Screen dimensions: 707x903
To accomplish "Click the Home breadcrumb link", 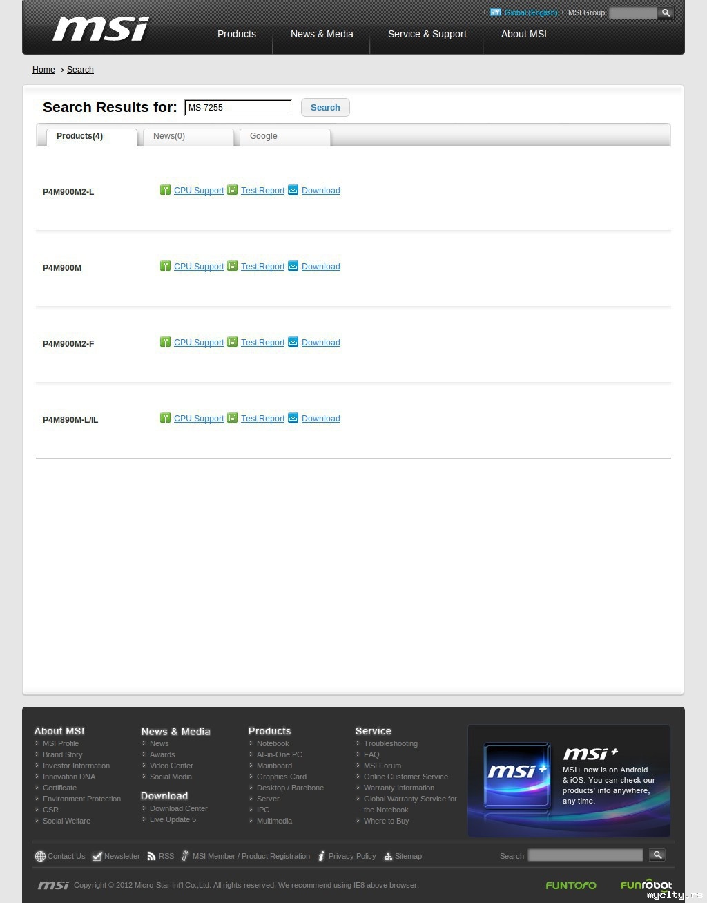I will 43,70.
